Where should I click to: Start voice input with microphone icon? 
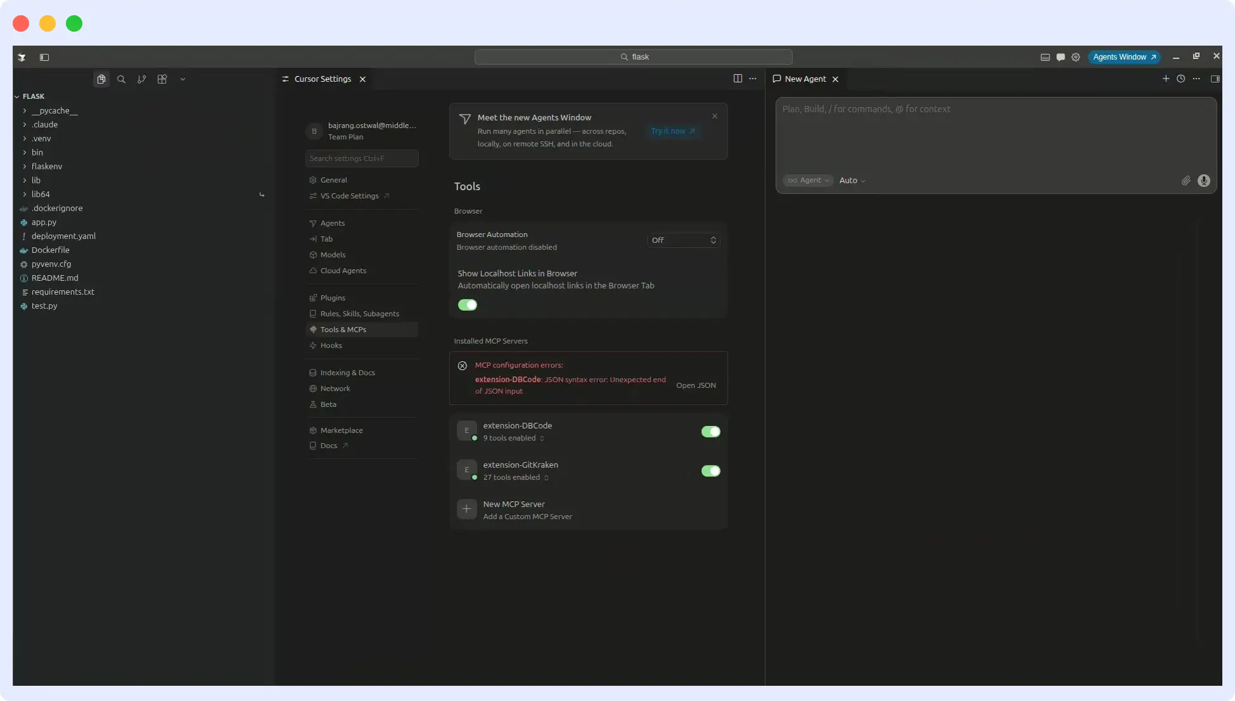click(x=1204, y=181)
